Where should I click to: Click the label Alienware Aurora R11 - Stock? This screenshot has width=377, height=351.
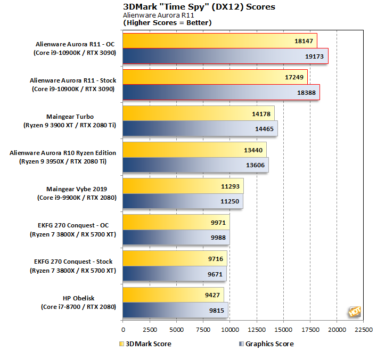pos(73,80)
